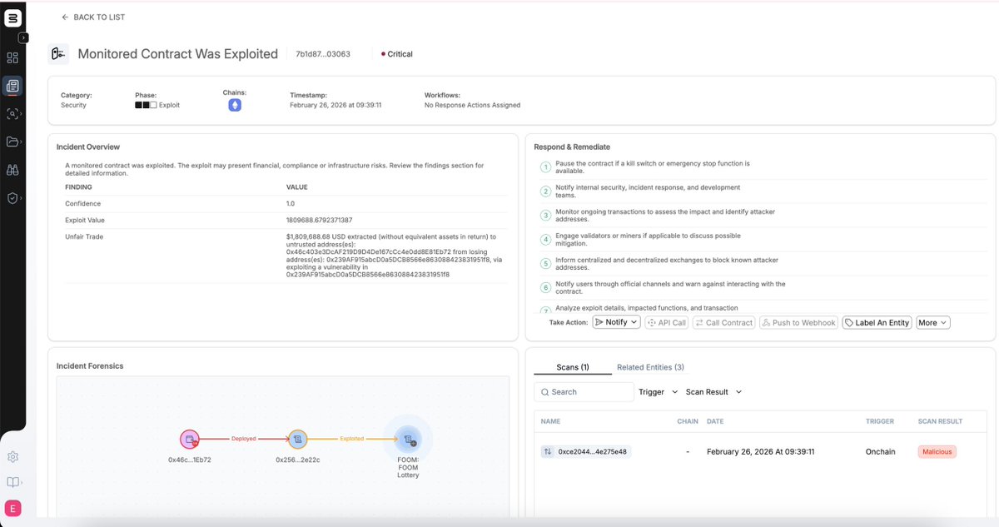Focus the scans Search field
The height and width of the screenshot is (527, 999).
click(584, 391)
